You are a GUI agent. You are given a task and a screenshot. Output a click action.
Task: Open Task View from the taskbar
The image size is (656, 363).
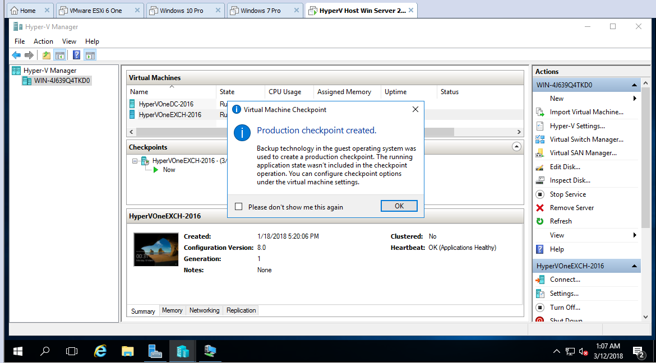(72, 351)
